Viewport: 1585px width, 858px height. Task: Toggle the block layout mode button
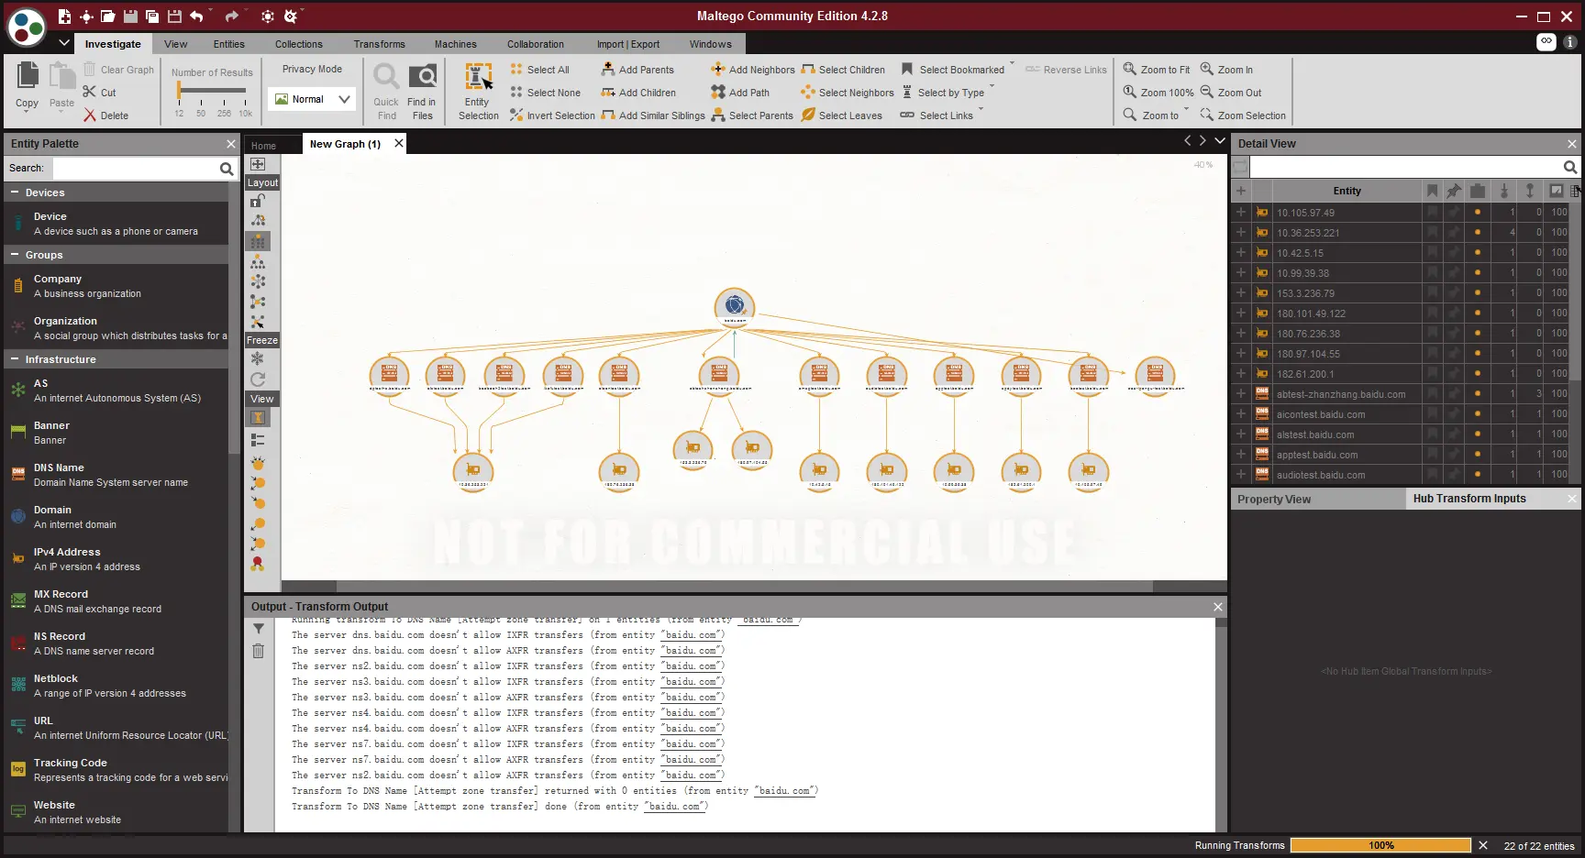coord(258,241)
